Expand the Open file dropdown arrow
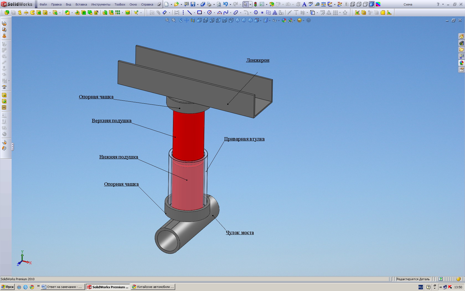The width and height of the screenshot is (465, 291). pos(181,4)
